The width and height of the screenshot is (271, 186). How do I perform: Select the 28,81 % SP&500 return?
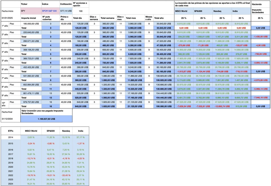pos(51,163)
